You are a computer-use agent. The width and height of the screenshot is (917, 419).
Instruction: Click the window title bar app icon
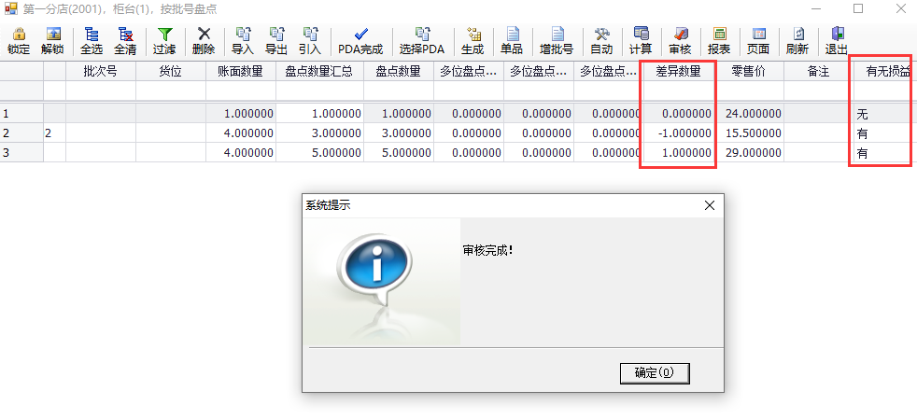[11, 8]
